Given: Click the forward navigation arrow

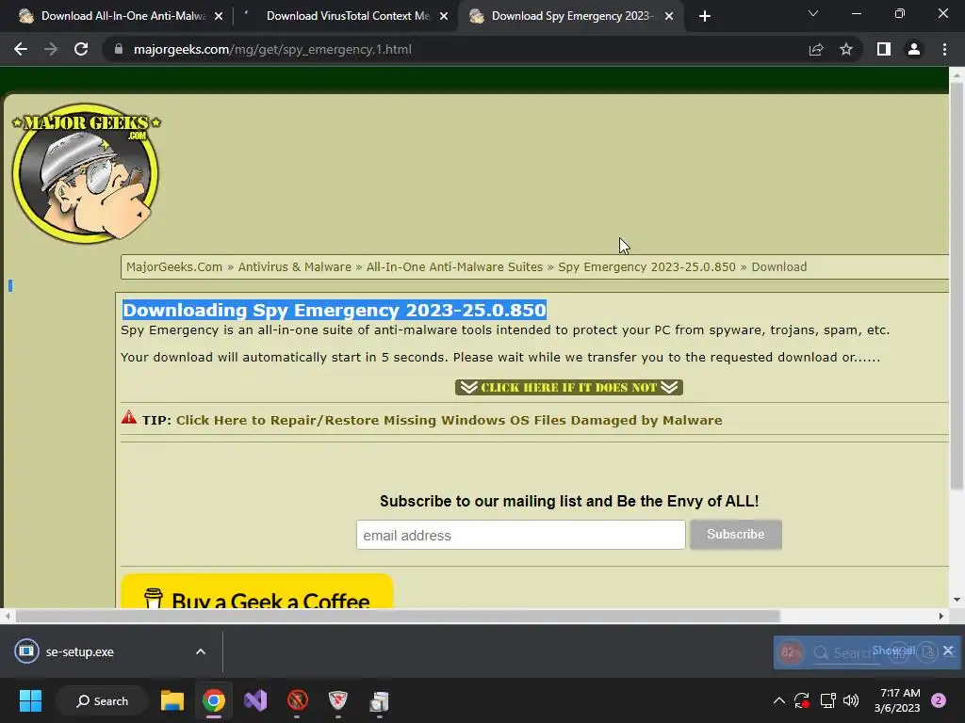Looking at the screenshot, I should click(51, 49).
